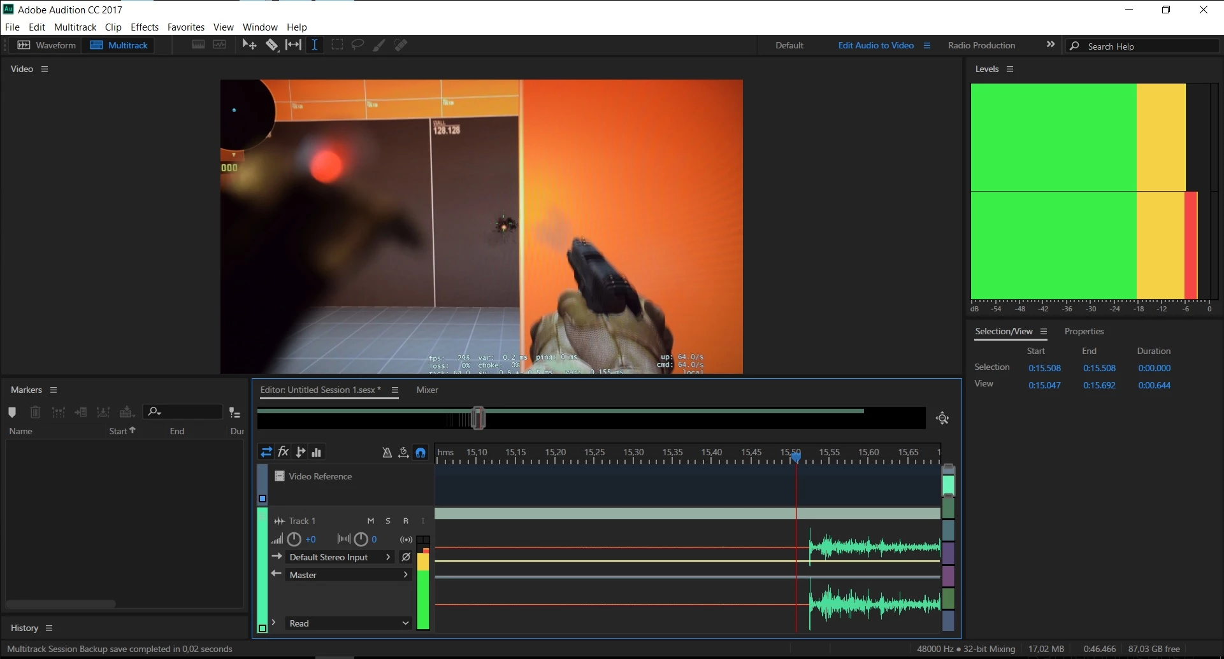
Task: Switch to Multitrack view
Action: (119, 45)
